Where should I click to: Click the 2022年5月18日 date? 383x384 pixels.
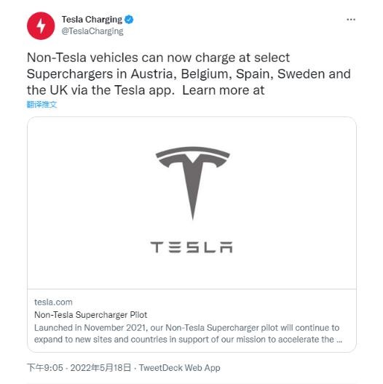tap(100, 368)
